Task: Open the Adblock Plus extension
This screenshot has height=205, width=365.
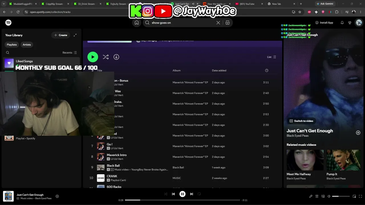Action: tap(309, 12)
